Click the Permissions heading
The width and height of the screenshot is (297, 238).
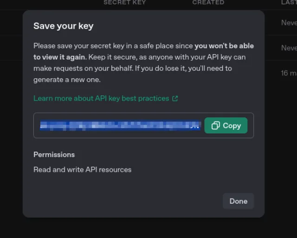pyautogui.click(x=54, y=154)
